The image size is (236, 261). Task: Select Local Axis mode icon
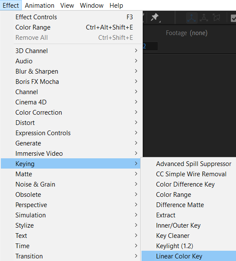192,18
